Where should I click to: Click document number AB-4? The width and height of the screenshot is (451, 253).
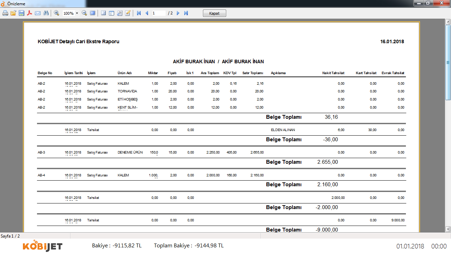click(x=41, y=175)
